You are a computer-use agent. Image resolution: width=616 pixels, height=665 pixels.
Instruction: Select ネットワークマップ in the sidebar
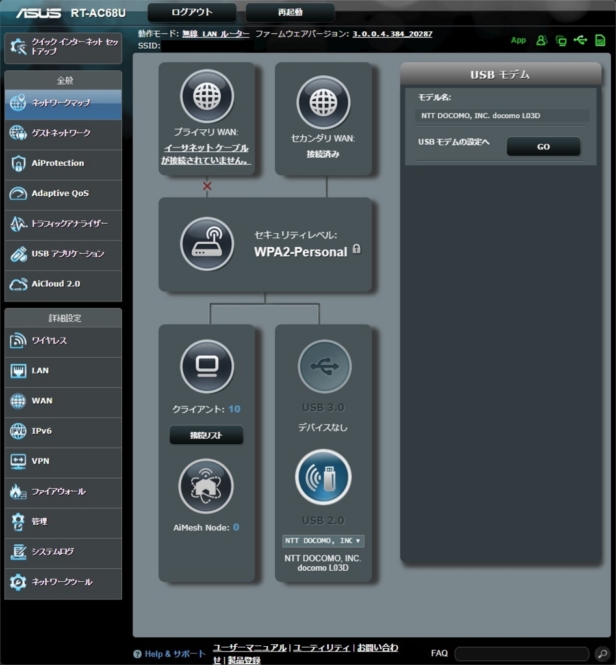tap(63, 103)
